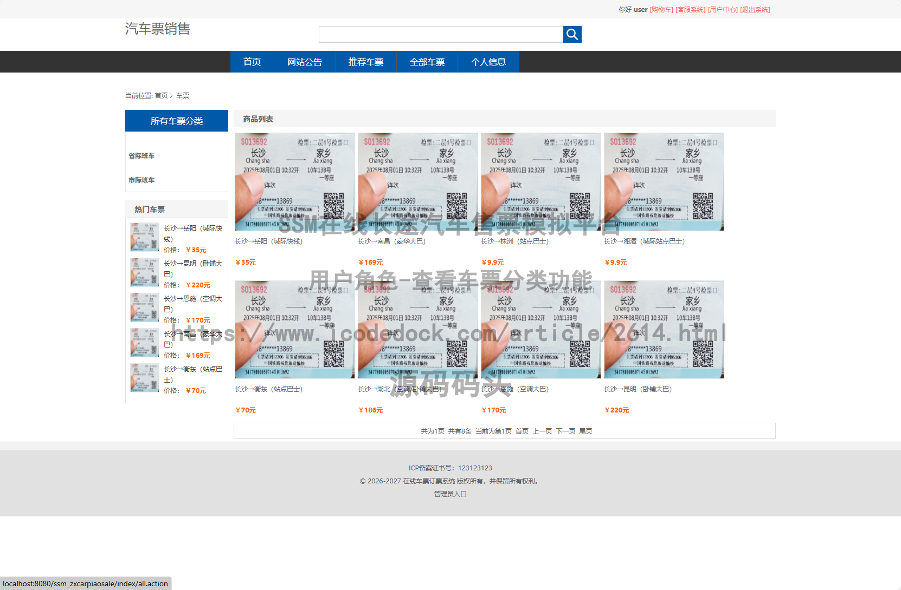Go to the 网站公告 menu item
The width and height of the screenshot is (901, 590).
click(x=304, y=62)
